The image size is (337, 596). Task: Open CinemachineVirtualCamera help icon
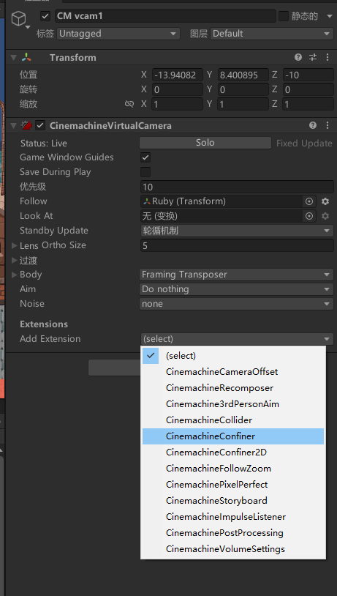pos(313,125)
